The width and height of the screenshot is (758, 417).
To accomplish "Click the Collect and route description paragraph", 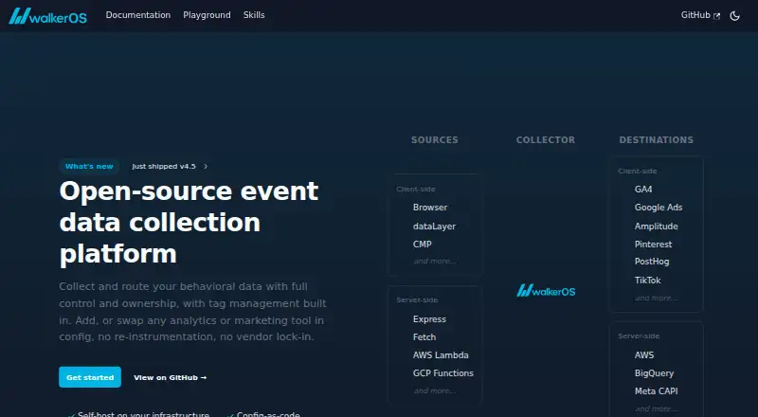I will click(193, 312).
